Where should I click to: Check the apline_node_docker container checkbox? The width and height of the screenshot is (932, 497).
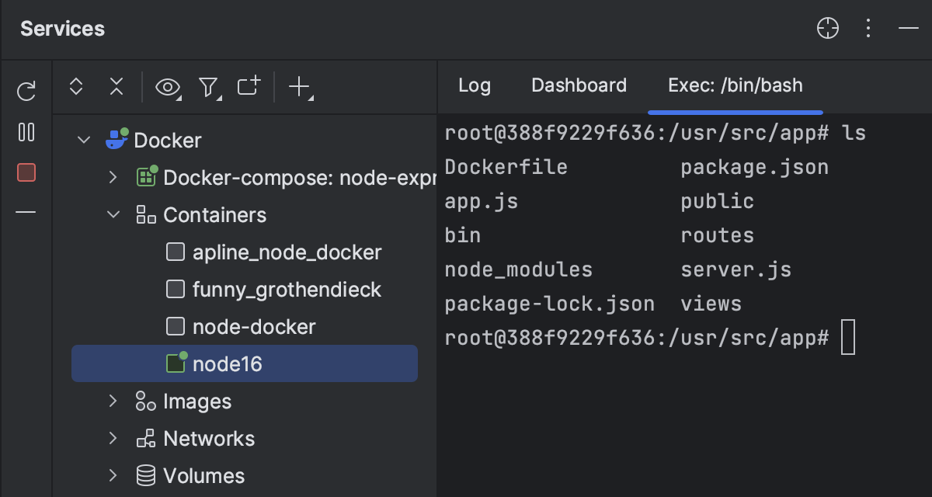175,252
